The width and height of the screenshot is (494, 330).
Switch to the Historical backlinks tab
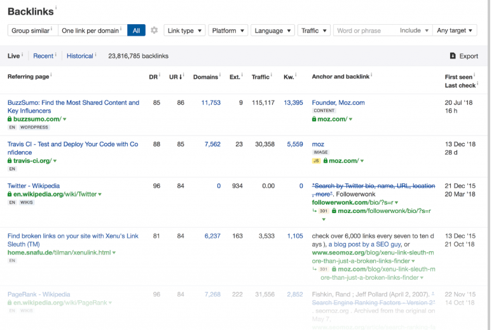click(x=79, y=56)
